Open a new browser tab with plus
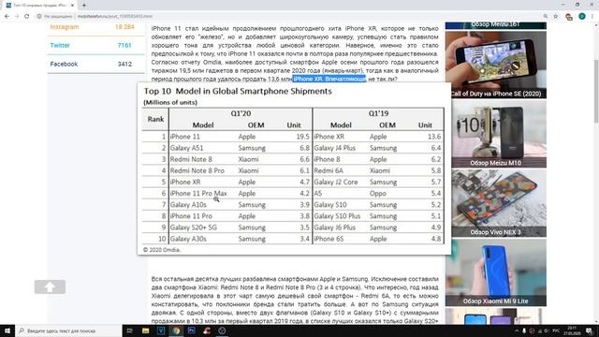 (x=84, y=5)
